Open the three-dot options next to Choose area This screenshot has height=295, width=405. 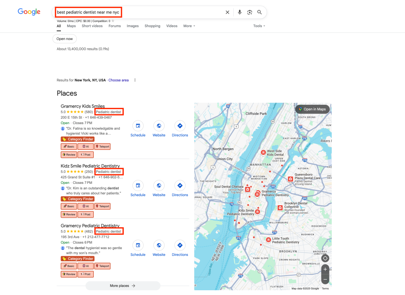pos(135,80)
